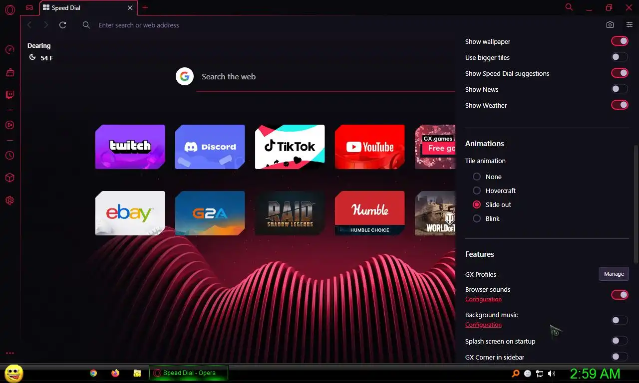Click the Easy Setup panel scrollbar
This screenshot has height=383, width=639.
pyautogui.click(x=636, y=204)
